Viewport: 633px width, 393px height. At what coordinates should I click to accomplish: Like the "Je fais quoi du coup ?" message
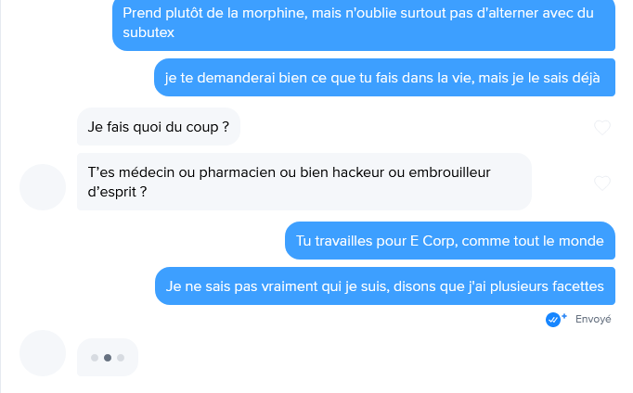pyautogui.click(x=601, y=128)
